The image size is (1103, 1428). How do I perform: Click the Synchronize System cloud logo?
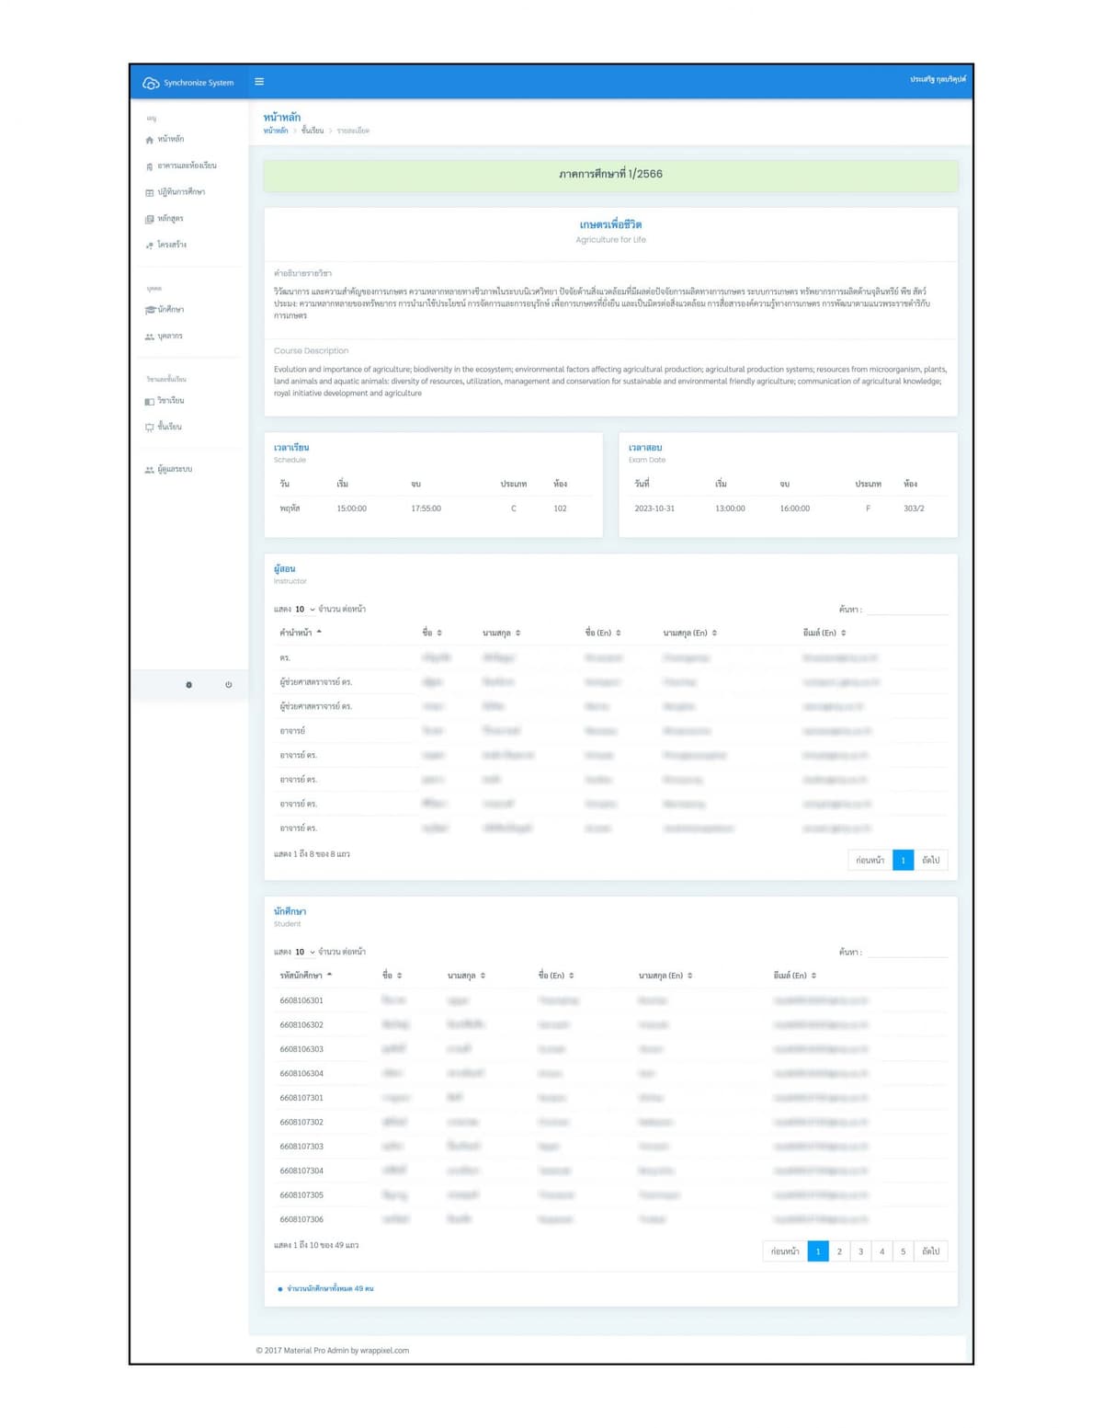pyautogui.click(x=151, y=83)
